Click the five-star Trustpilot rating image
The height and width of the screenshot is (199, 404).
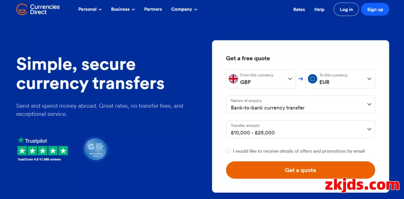tap(43, 151)
